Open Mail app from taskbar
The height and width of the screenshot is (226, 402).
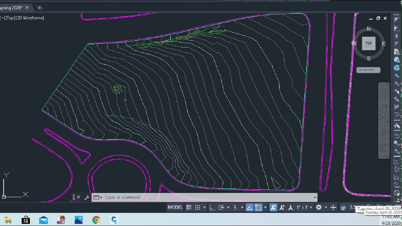point(43,220)
